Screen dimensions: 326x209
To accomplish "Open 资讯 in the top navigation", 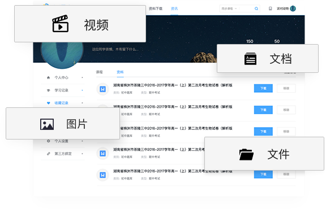I will click(x=174, y=8).
